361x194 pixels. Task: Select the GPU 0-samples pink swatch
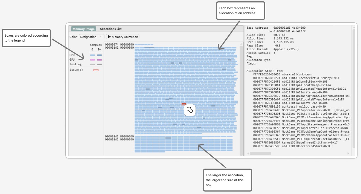[x=92, y=60]
